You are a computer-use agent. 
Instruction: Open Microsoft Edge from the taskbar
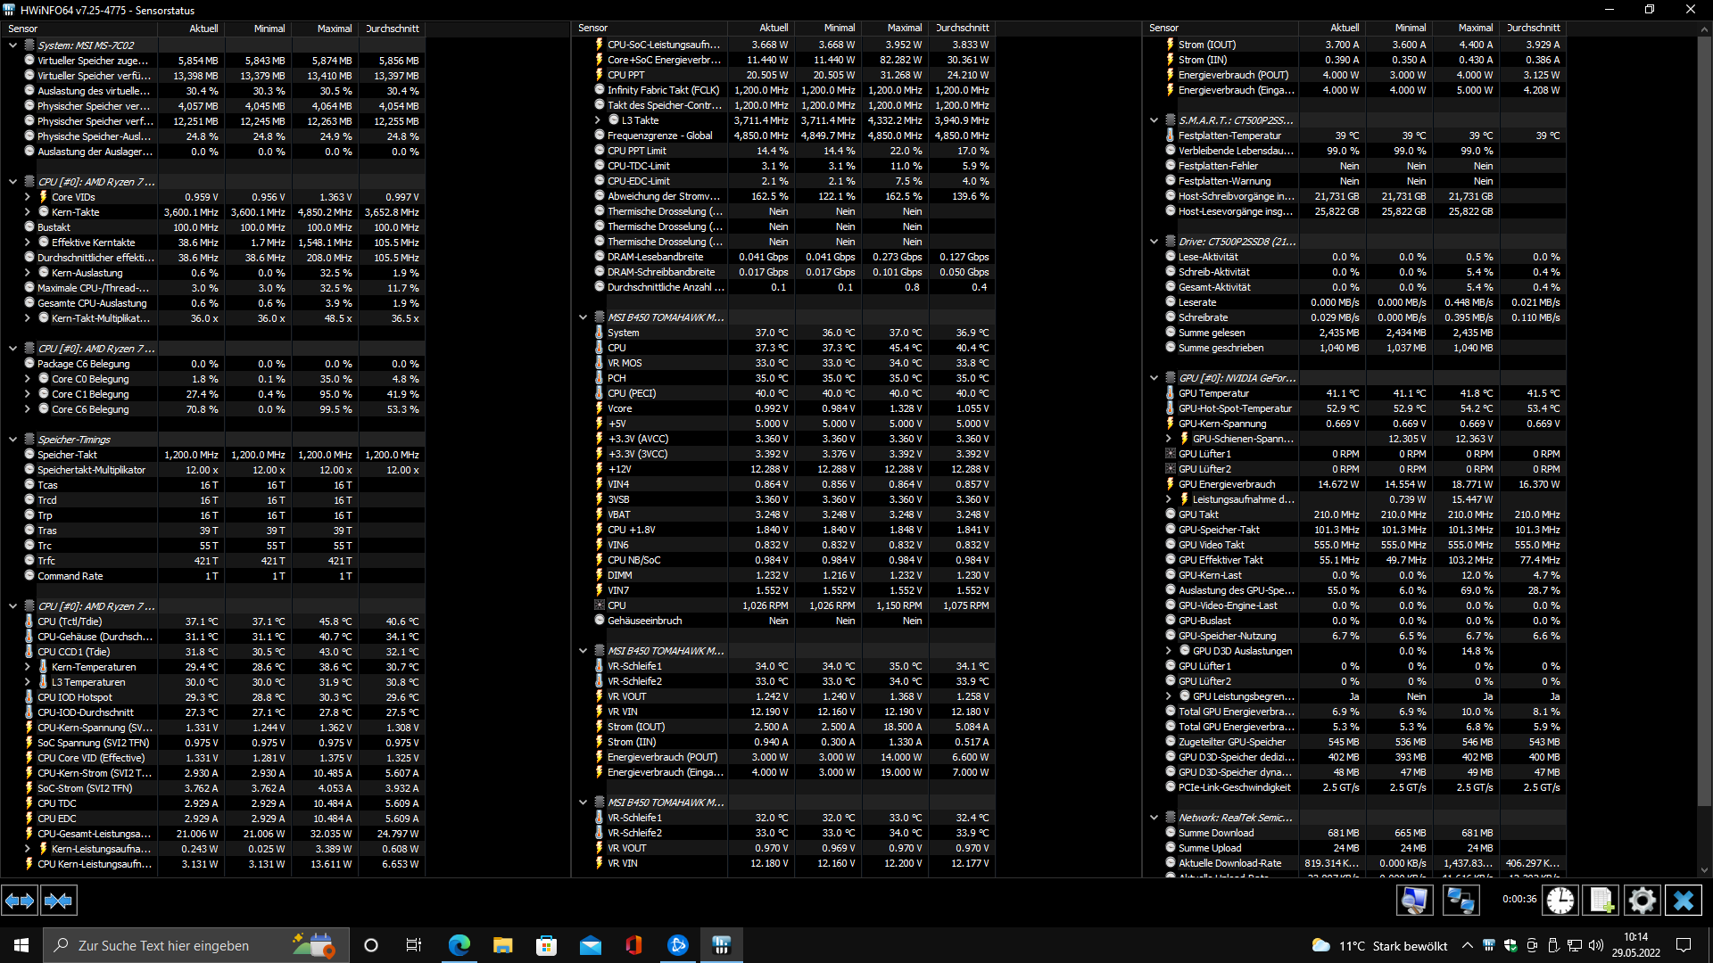(459, 945)
